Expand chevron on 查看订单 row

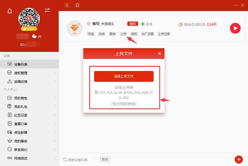click(x=55, y=124)
